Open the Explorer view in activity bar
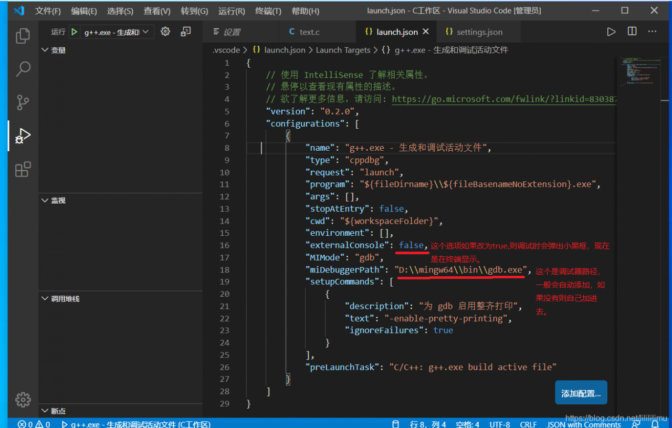 [23, 36]
